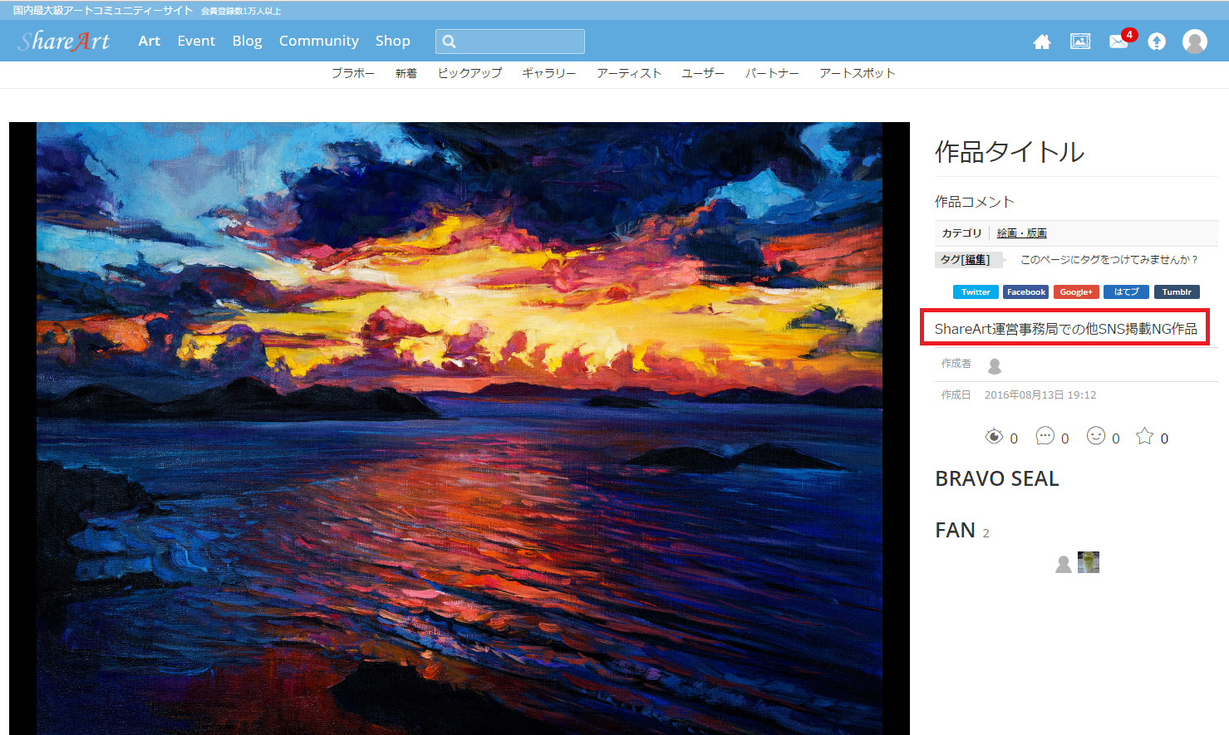This screenshot has height=735, width=1229.
Task: Open the Event menu
Action: click(x=196, y=41)
